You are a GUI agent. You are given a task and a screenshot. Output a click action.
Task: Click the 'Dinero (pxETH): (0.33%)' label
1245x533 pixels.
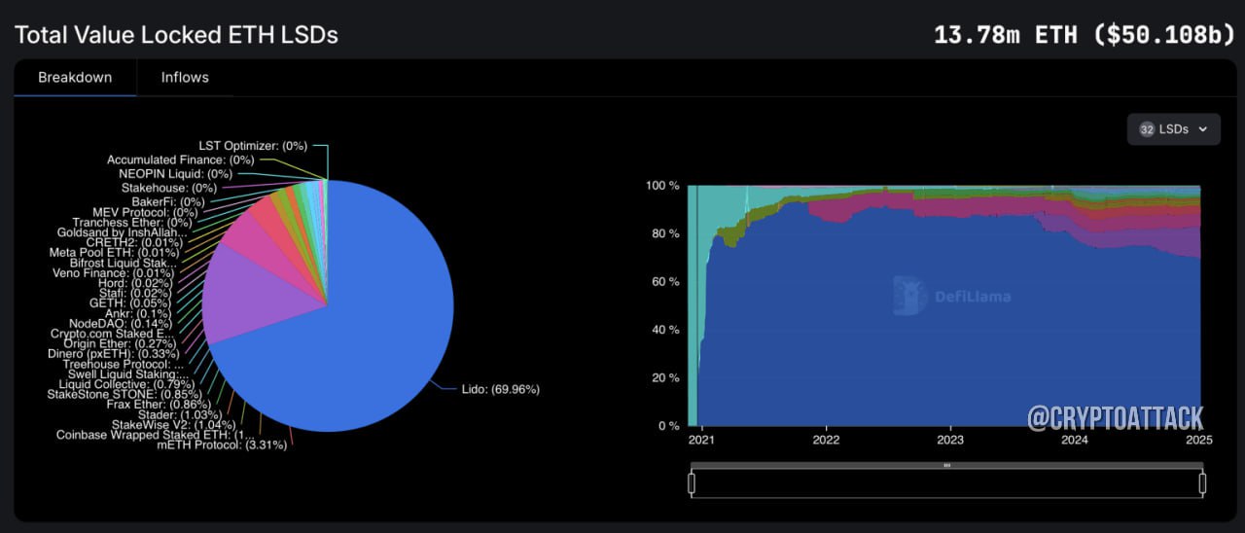(115, 353)
